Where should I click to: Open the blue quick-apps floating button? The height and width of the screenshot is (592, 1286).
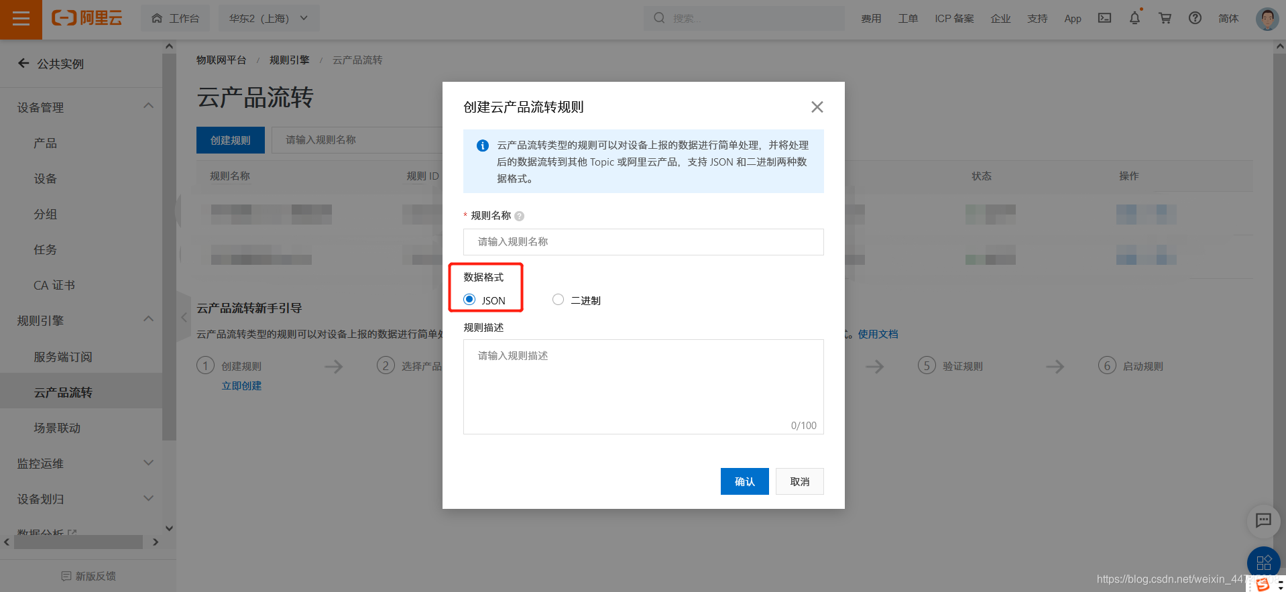point(1263,563)
